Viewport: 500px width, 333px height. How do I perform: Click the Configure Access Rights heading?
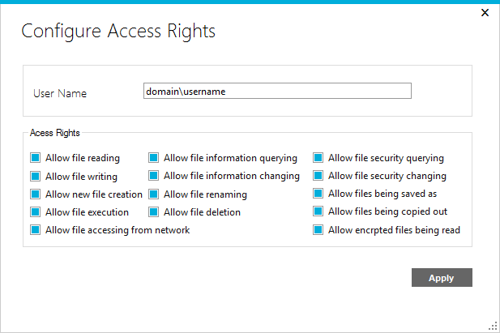tap(118, 32)
